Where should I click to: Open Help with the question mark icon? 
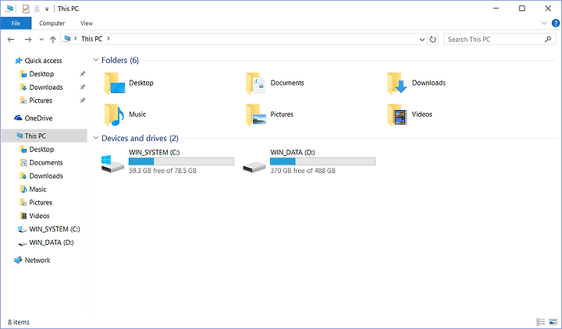pos(556,23)
